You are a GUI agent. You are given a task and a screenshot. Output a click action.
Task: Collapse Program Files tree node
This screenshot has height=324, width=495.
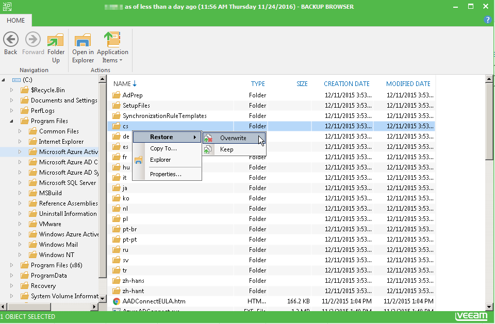click(x=12, y=121)
